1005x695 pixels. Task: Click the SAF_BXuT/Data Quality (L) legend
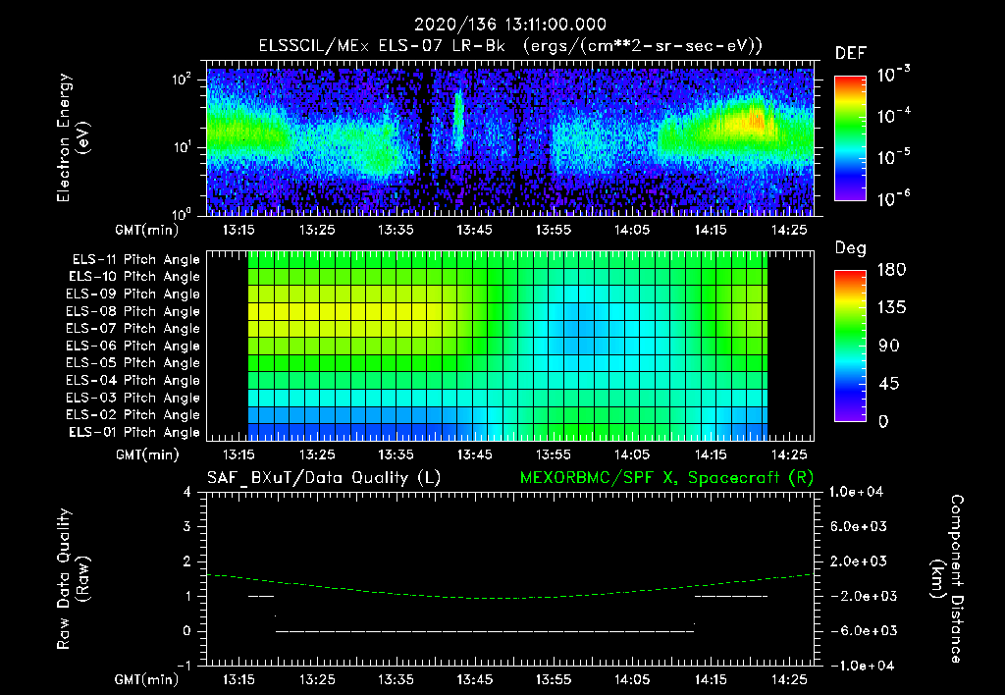(x=324, y=478)
